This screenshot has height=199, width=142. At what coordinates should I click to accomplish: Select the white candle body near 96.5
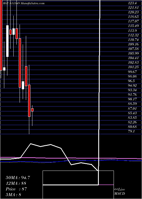23,85
